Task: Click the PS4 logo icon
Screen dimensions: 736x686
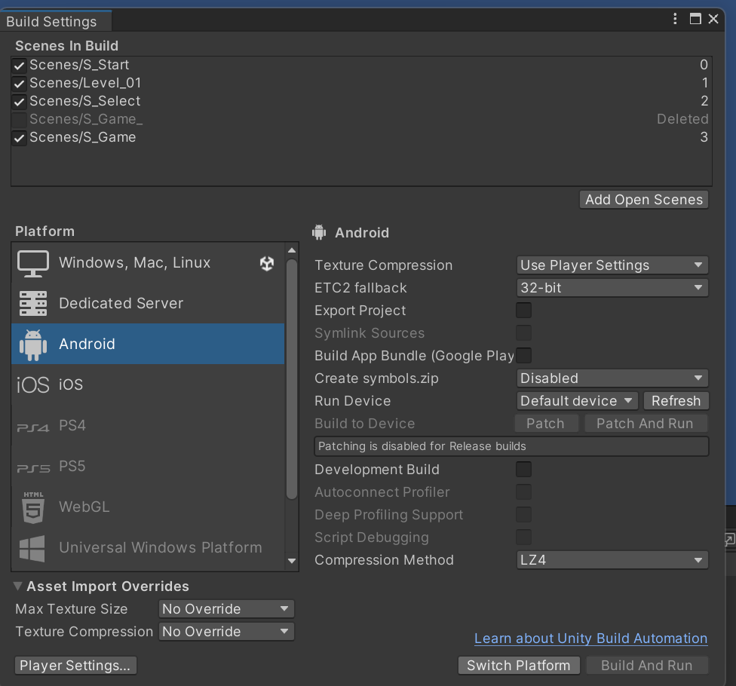Action: (x=33, y=427)
